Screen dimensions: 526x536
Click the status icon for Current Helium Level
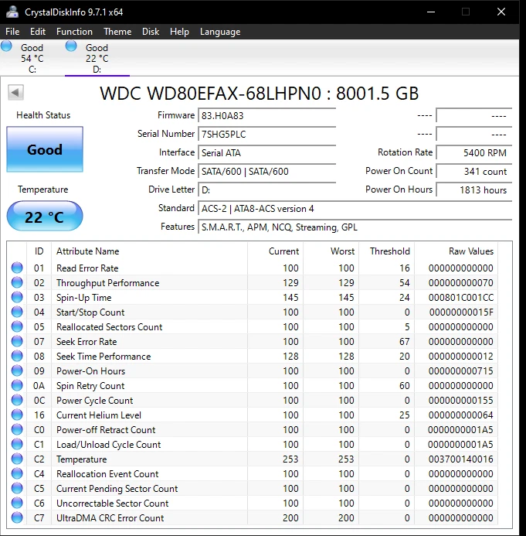pyautogui.click(x=17, y=415)
